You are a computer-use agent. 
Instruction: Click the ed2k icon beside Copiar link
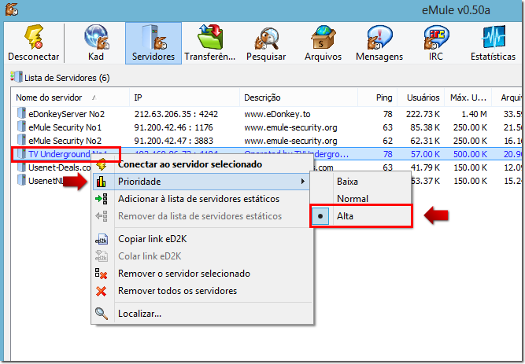101,239
